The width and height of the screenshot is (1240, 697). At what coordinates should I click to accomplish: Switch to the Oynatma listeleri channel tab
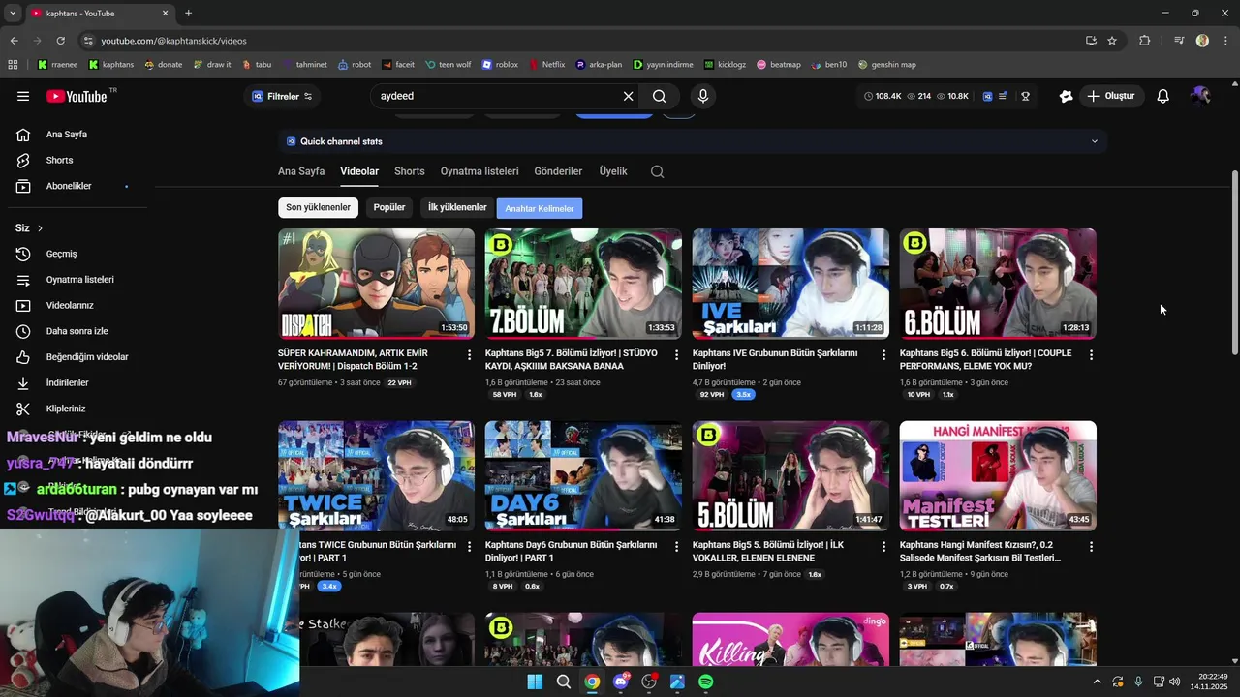[x=480, y=171]
